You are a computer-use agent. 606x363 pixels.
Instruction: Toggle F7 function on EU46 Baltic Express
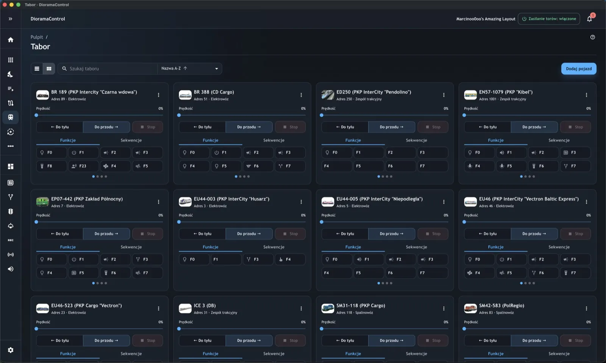[575, 273]
